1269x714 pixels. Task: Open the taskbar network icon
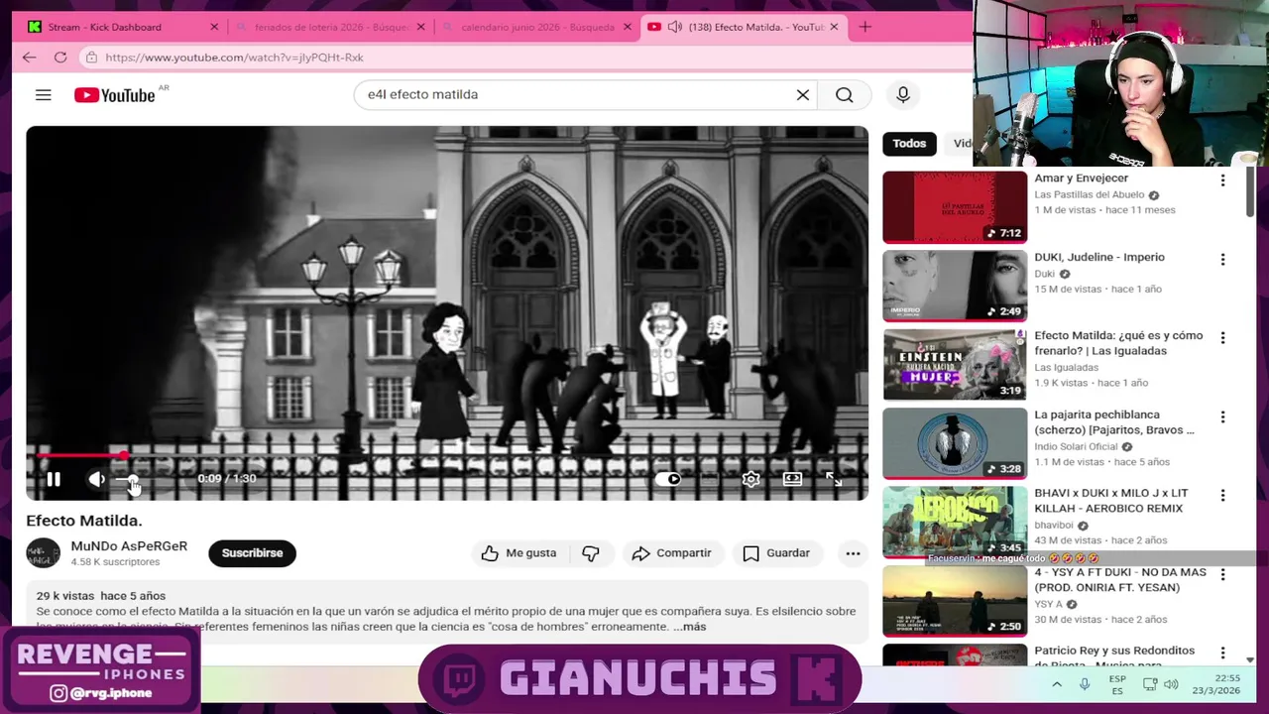(1150, 684)
